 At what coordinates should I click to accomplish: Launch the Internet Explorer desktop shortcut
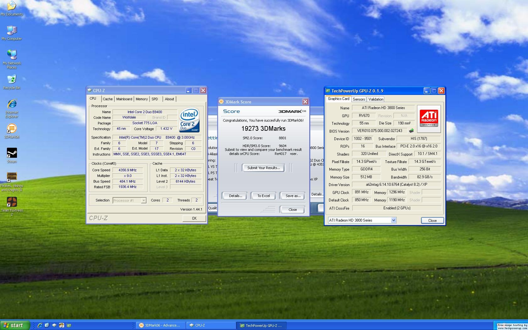coord(12,108)
